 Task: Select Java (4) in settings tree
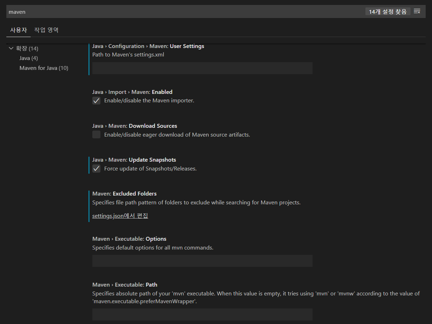tap(29, 58)
